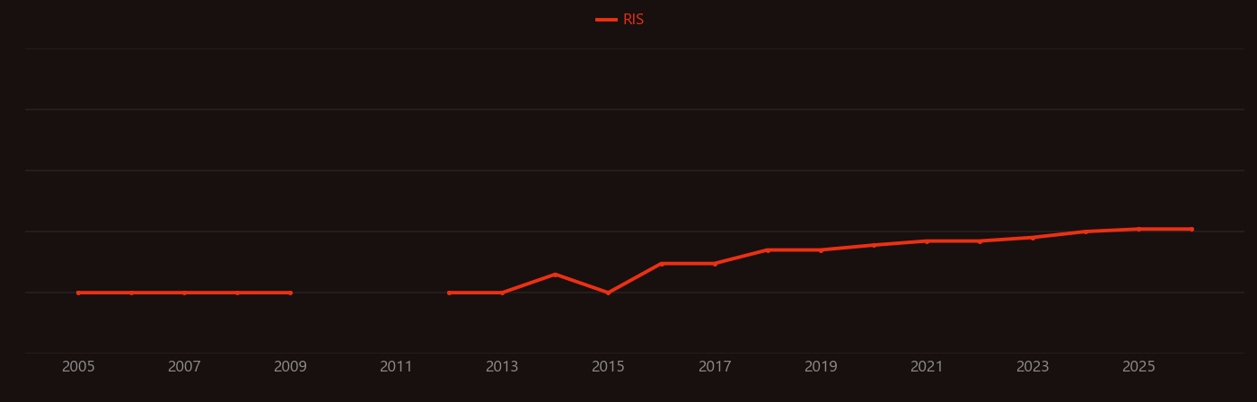Image resolution: width=1257 pixels, height=402 pixels.
Task: Select the RIS data point dip at 2015
Action: [x=608, y=293]
